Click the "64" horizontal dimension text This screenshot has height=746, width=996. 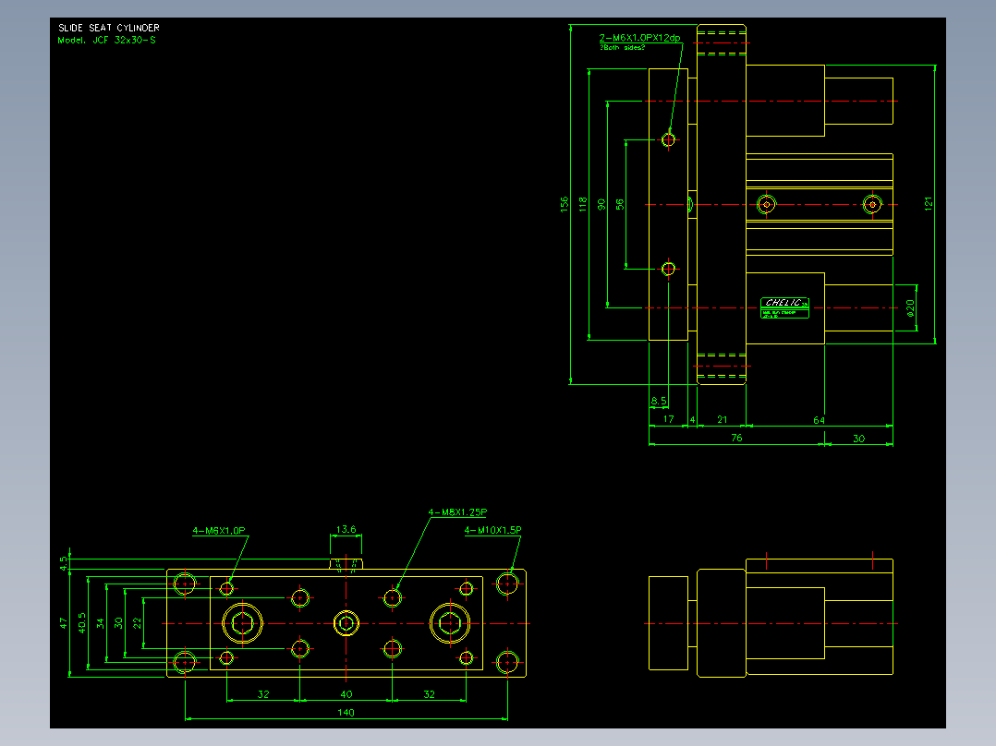click(819, 420)
